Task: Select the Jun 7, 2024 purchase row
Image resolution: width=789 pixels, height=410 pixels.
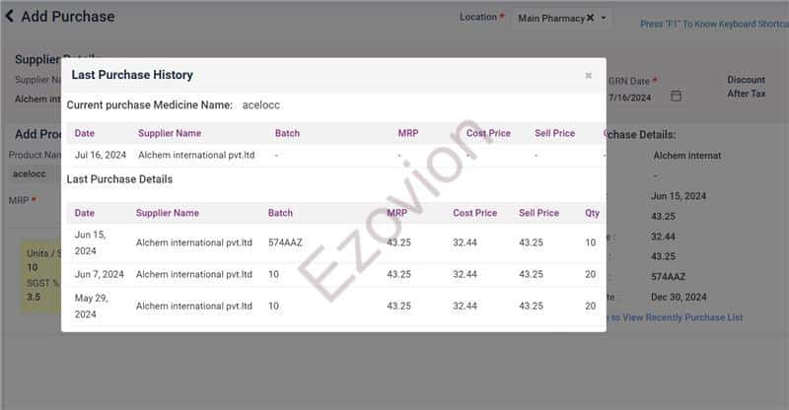Action: pos(333,274)
